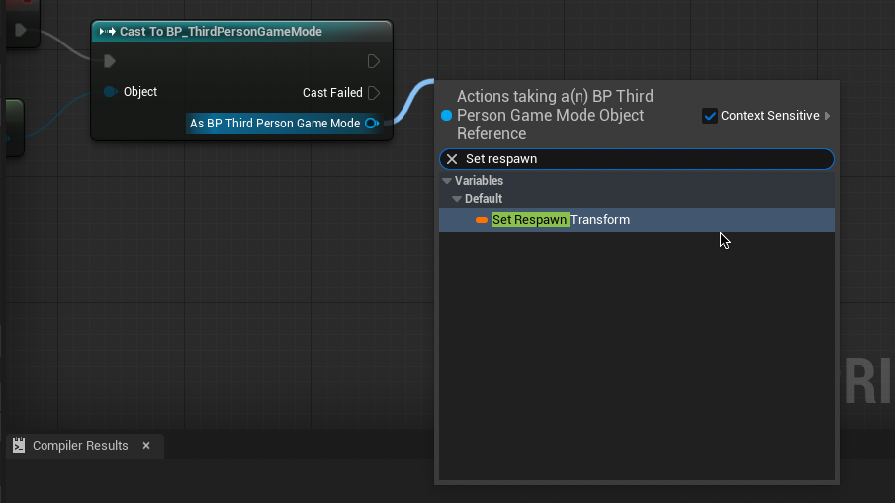Viewport: 895px width, 503px height.
Task: Select the Cast To BP_ThirdPersonGameMode node title
Action: click(x=221, y=32)
